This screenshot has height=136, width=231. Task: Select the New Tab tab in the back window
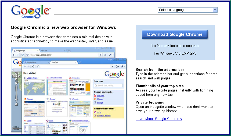(53, 51)
